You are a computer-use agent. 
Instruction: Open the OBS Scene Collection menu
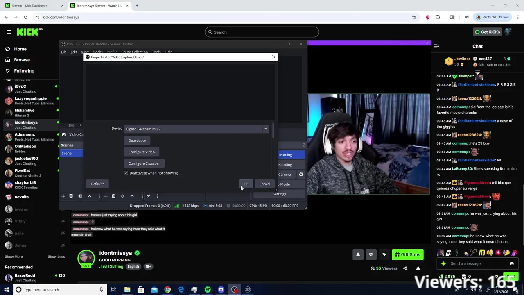[x=134, y=52]
